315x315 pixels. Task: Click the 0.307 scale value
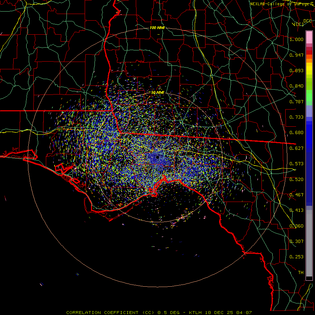pos(296,241)
